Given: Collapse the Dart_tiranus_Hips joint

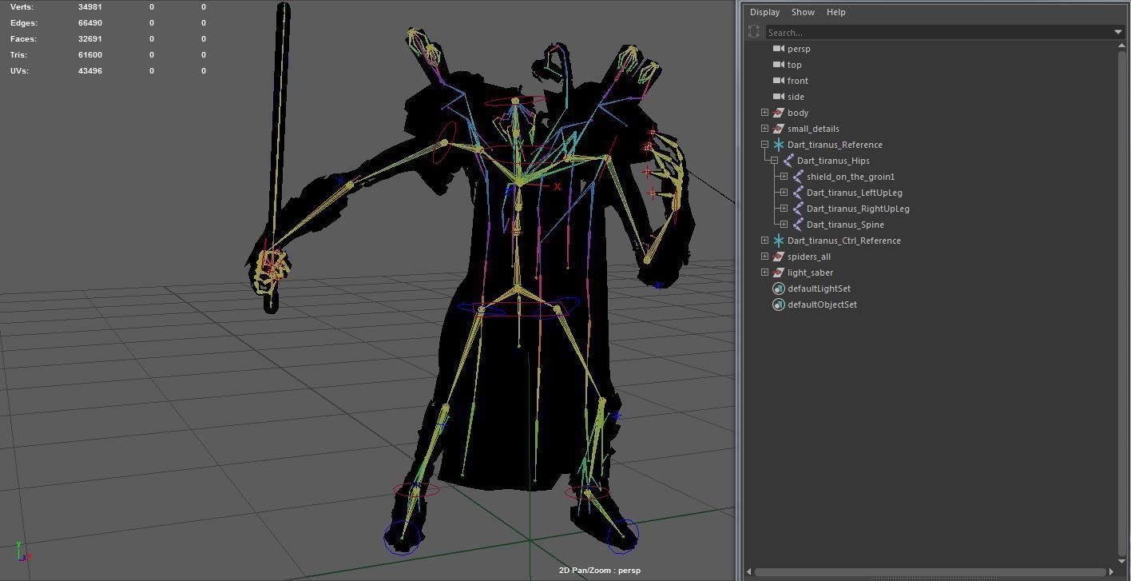Looking at the screenshot, I should tap(774, 161).
